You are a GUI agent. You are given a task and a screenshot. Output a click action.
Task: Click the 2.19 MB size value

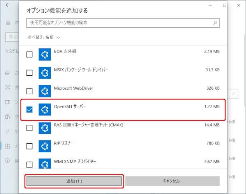212,52
